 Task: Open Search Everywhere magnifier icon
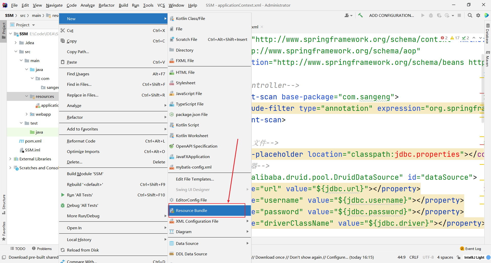click(x=470, y=15)
